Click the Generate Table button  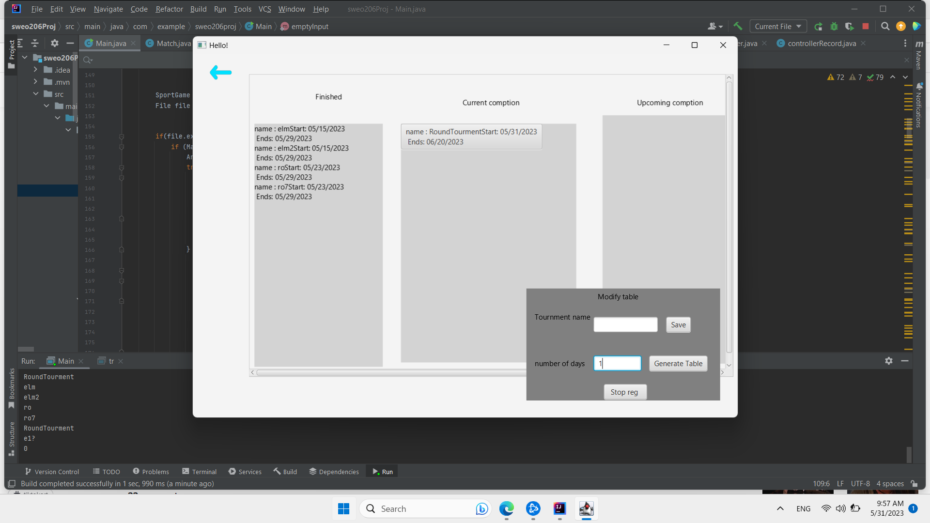click(x=678, y=363)
